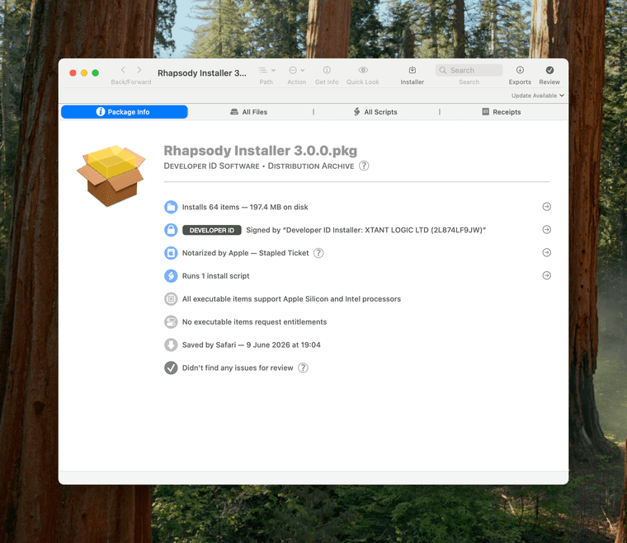Image resolution: width=627 pixels, height=543 pixels.
Task: Go back with the left chevron
Action: click(x=123, y=70)
